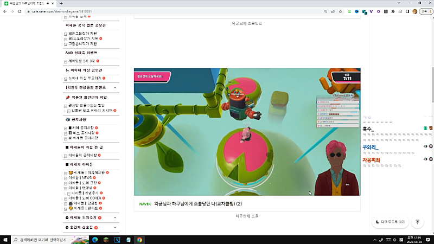Click the board icon beside 이세돌 | NEWS
The height and width of the screenshot is (244, 434).
click(66, 178)
